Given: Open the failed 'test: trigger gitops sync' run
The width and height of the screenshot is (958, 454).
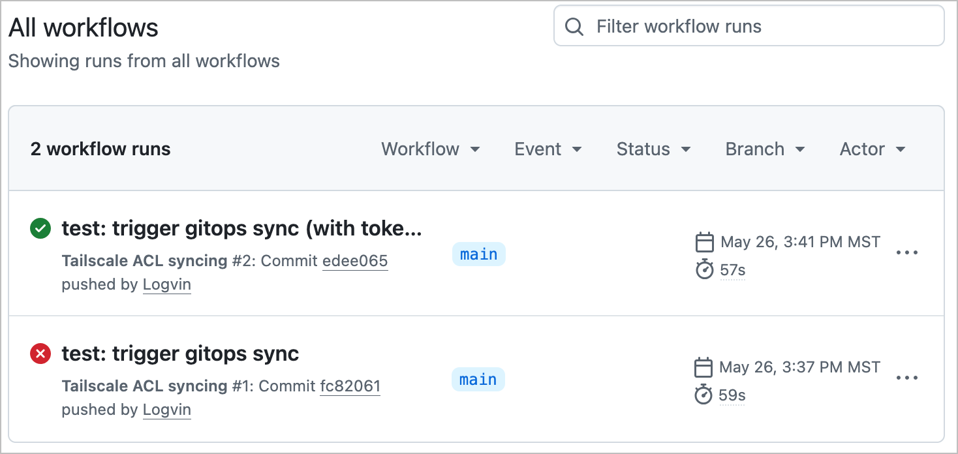Looking at the screenshot, I should 180,354.
